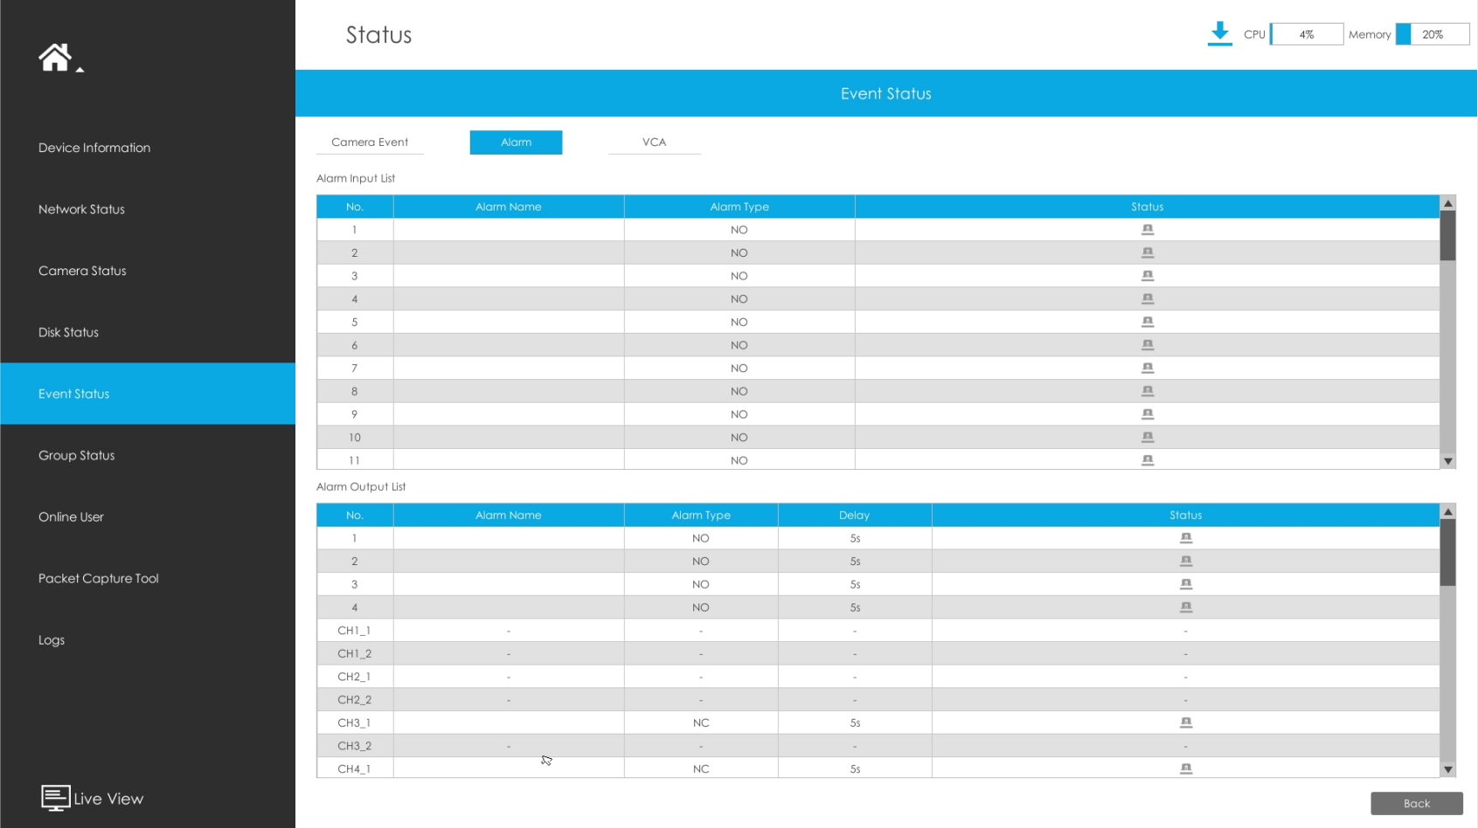
Task: Click status icon for output CH4_1
Action: click(x=1186, y=769)
